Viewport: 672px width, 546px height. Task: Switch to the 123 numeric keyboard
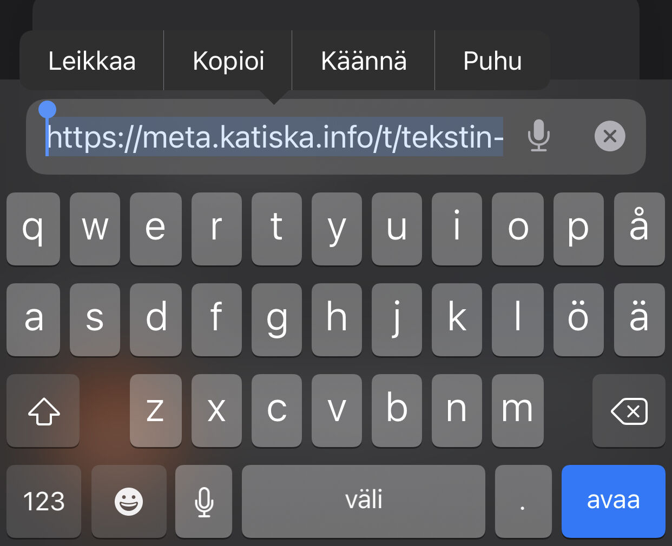click(44, 501)
